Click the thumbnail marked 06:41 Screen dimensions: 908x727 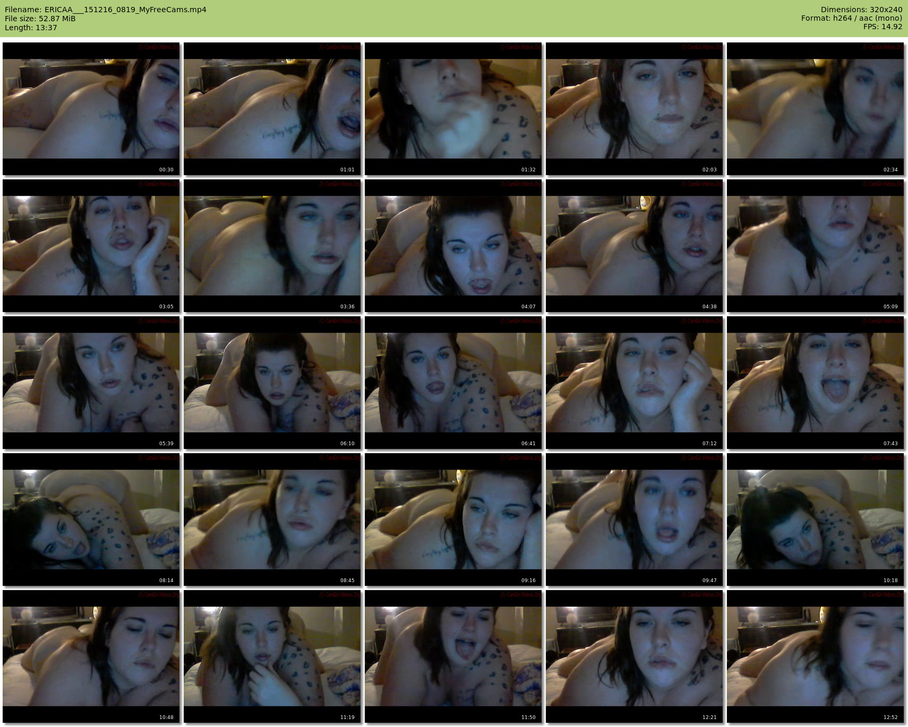click(453, 383)
